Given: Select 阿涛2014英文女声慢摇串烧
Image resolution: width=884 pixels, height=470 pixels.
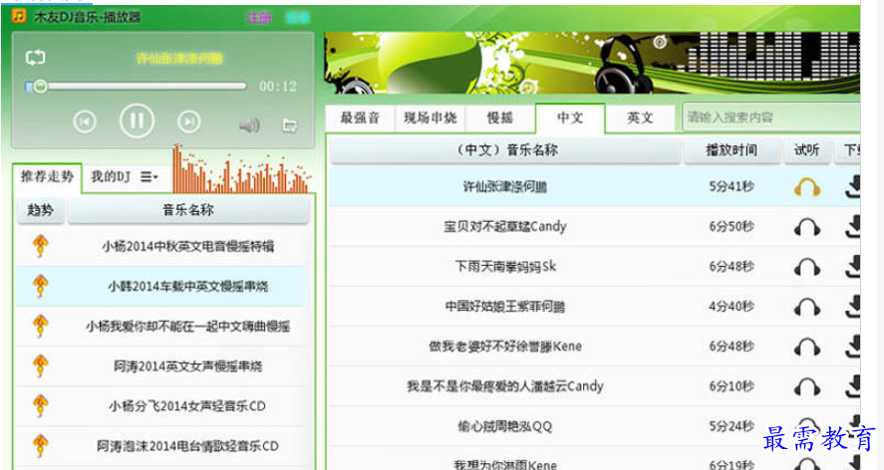Looking at the screenshot, I should pos(187,366).
